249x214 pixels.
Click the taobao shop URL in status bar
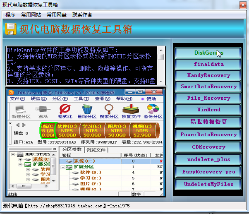tap(65, 206)
